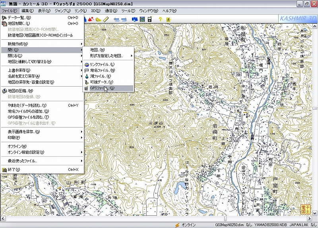Open 地名ファイル with the flag icon
This screenshot has width=318, height=228.
[x=108, y=70]
